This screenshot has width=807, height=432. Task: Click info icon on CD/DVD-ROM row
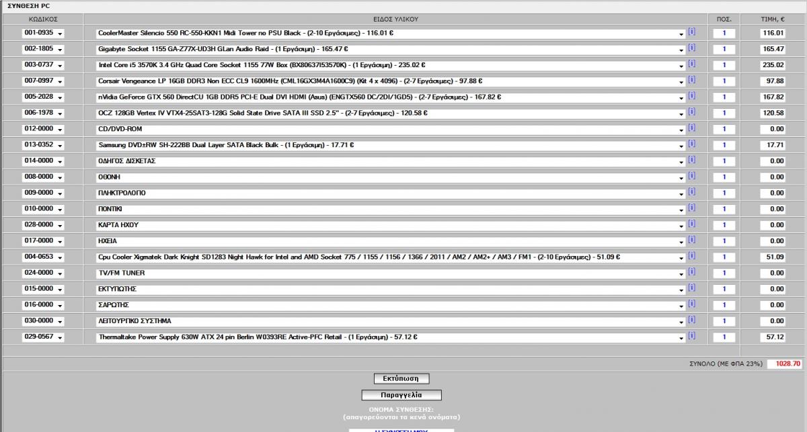691,128
